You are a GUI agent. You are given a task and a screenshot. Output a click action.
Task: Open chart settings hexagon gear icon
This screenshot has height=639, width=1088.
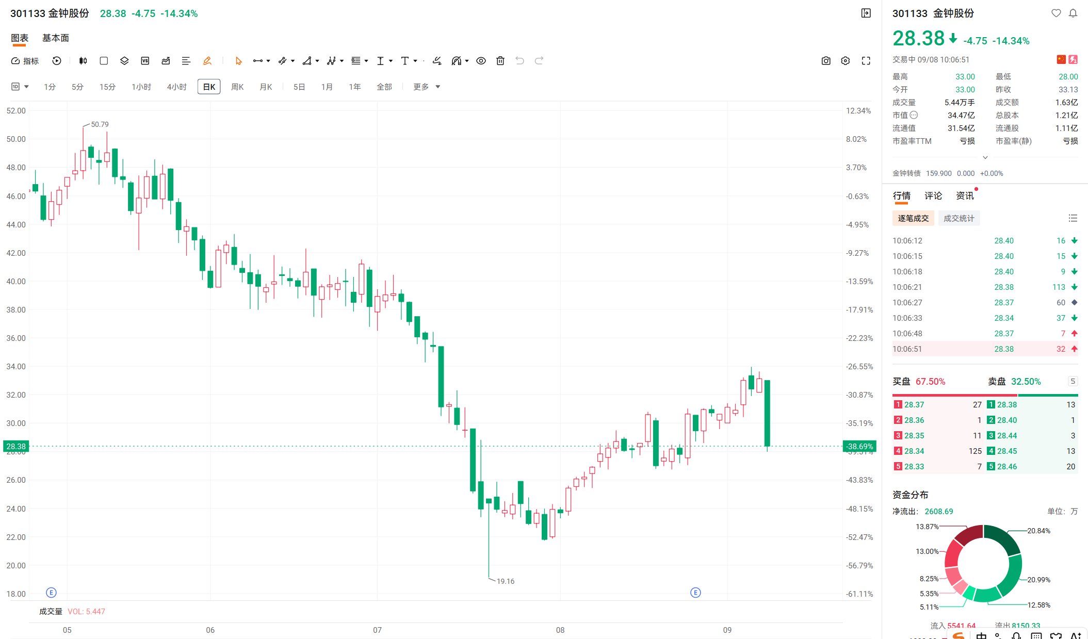(x=845, y=61)
